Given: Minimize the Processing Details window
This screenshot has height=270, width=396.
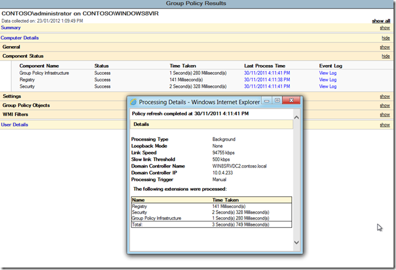Looking at the screenshot, I should [x=267, y=101].
